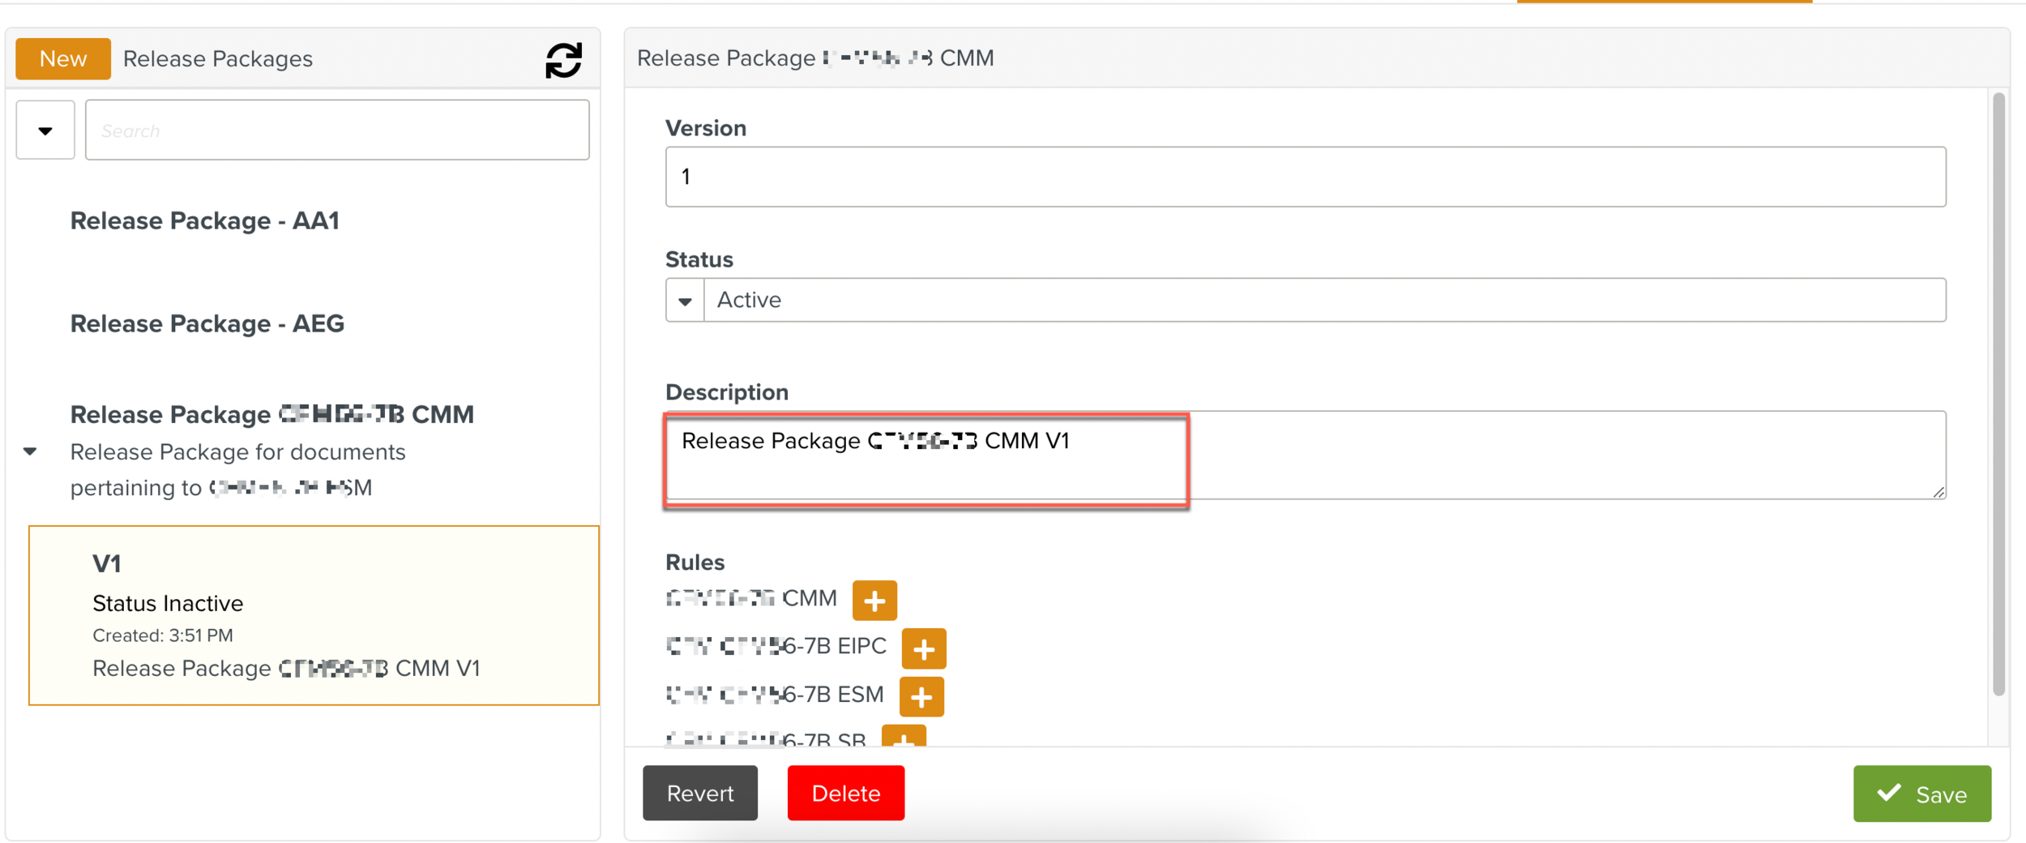Screen dimensions: 2026x843
Task: Select Release Package - AEG in list
Action: tap(207, 323)
